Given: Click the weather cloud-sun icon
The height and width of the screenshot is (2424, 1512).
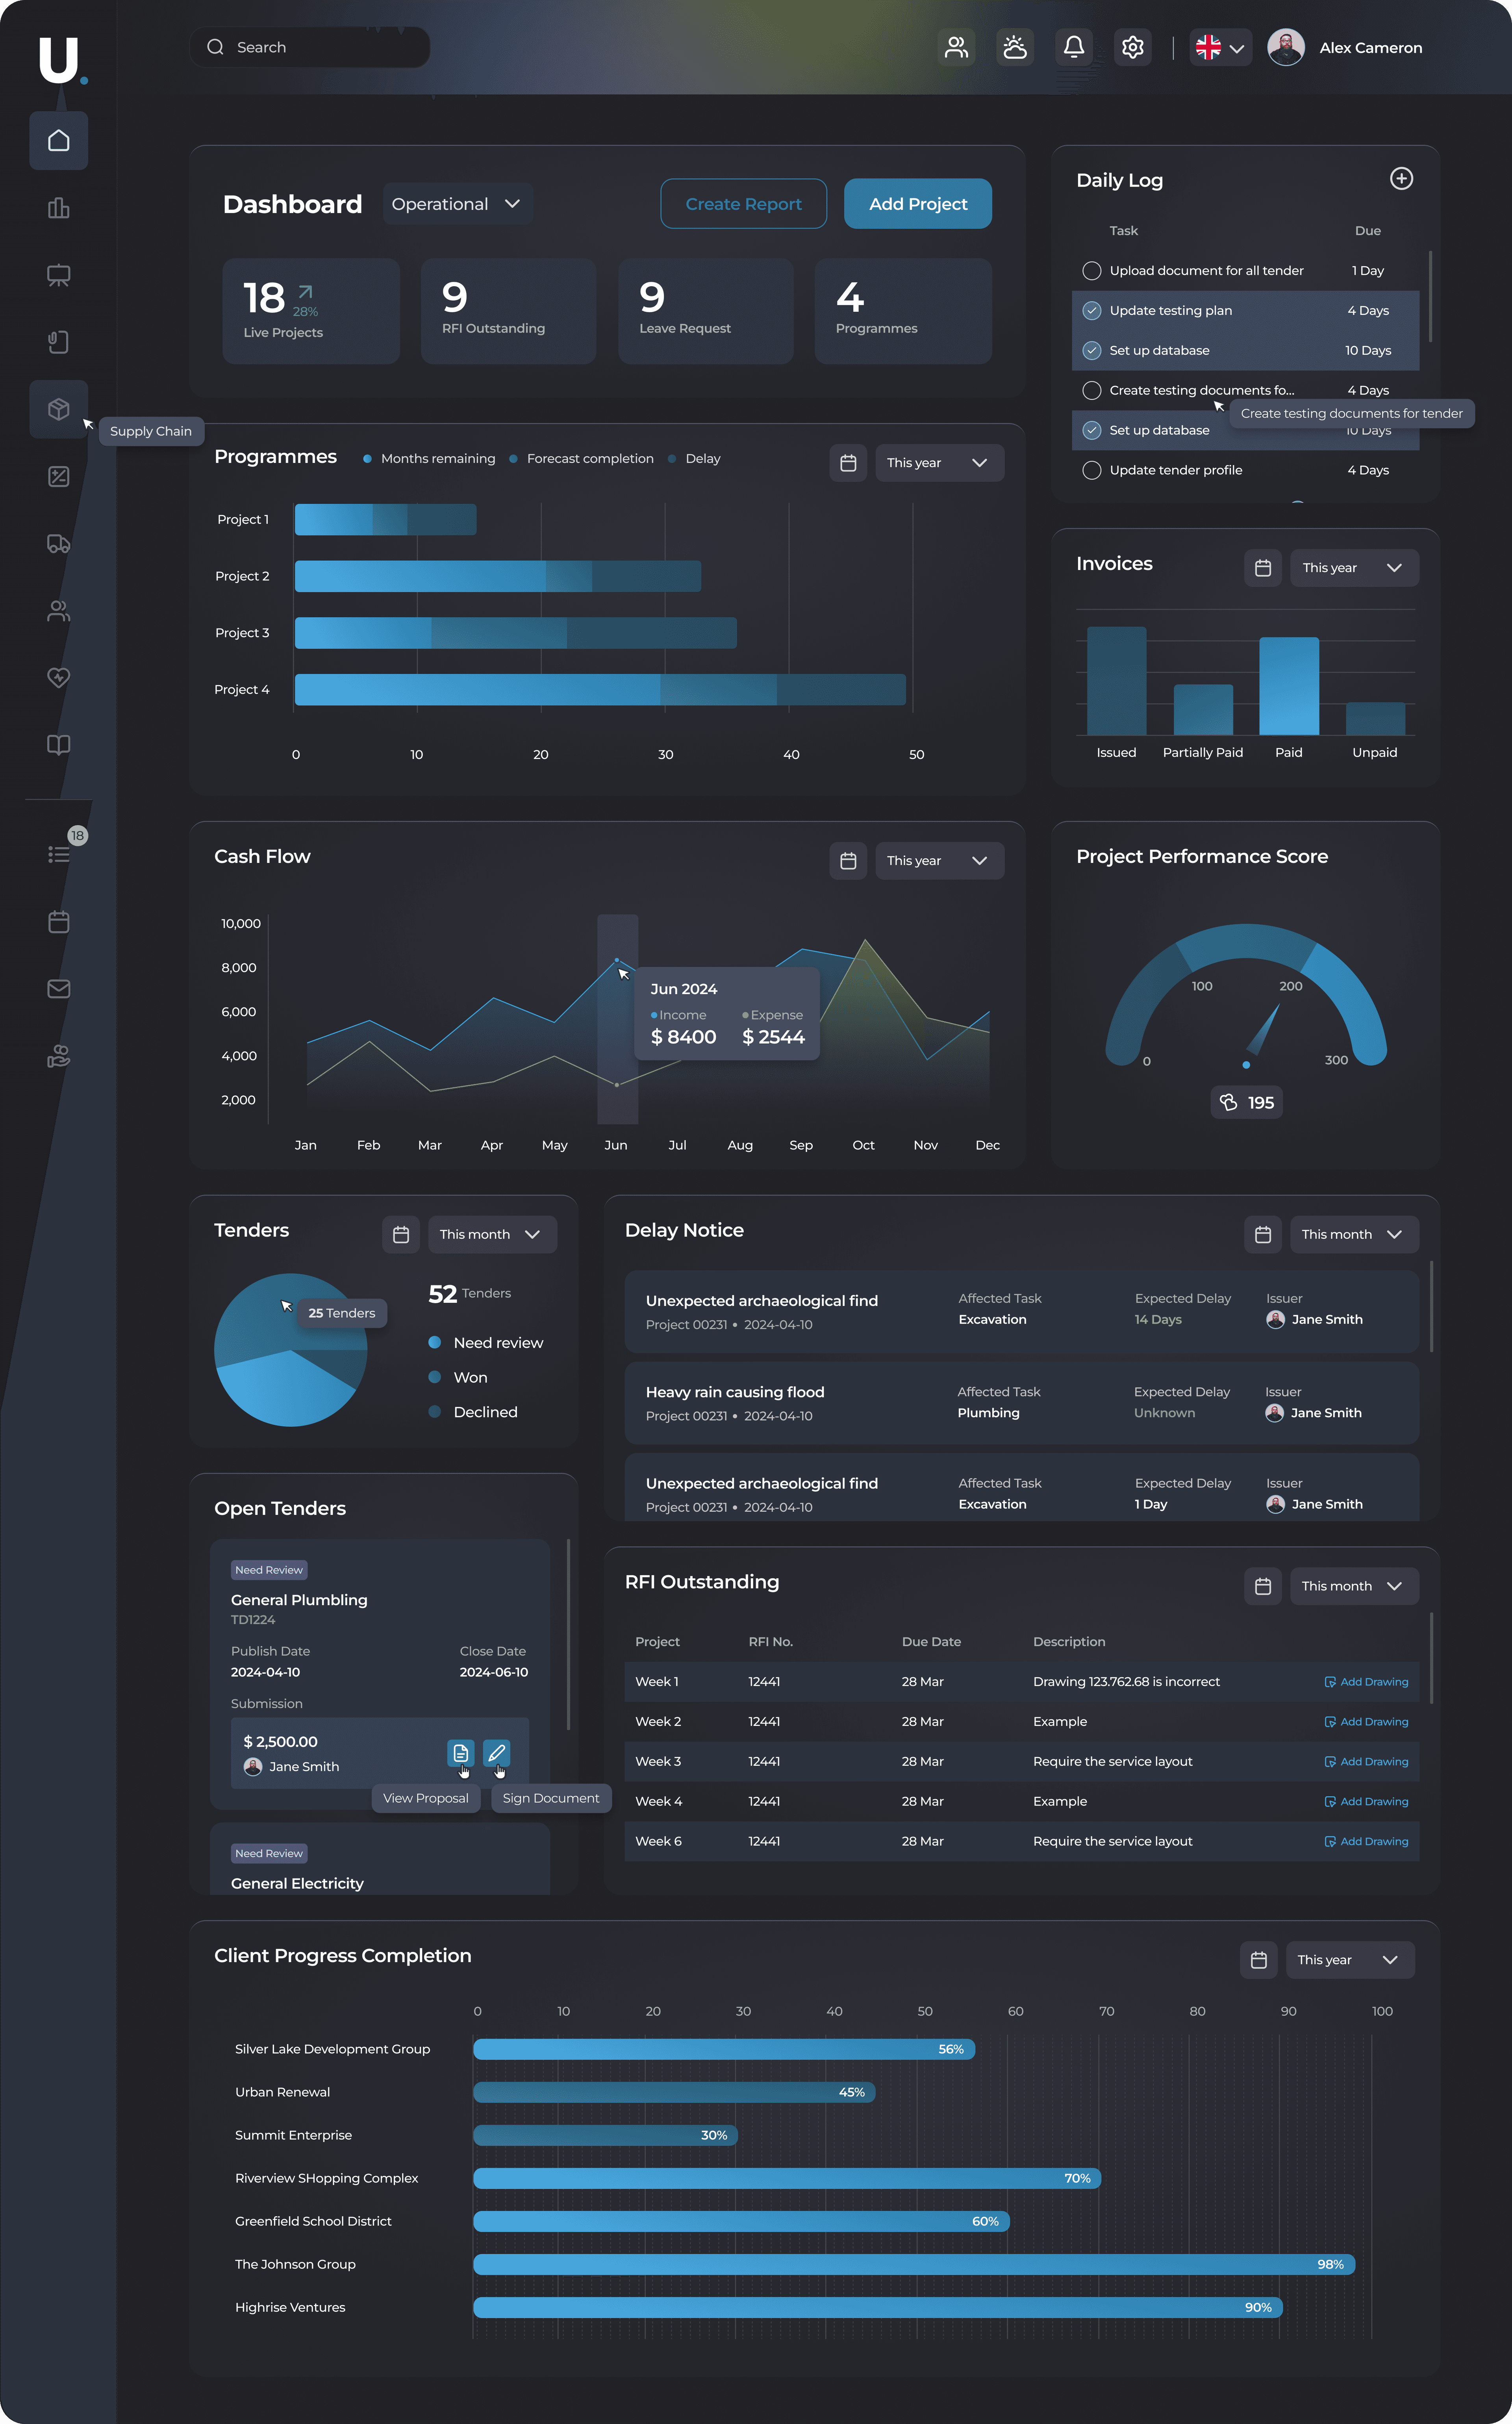Looking at the screenshot, I should tap(1015, 47).
